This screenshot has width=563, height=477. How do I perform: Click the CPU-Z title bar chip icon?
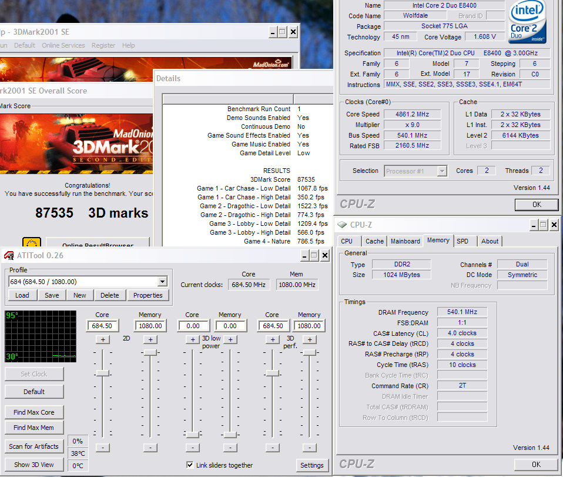(342, 225)
